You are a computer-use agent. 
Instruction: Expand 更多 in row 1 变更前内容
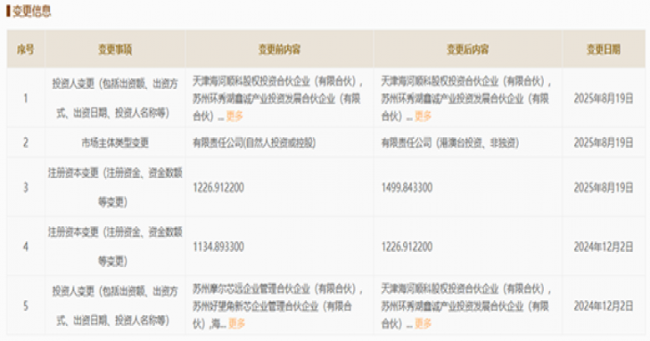[234, 117]
